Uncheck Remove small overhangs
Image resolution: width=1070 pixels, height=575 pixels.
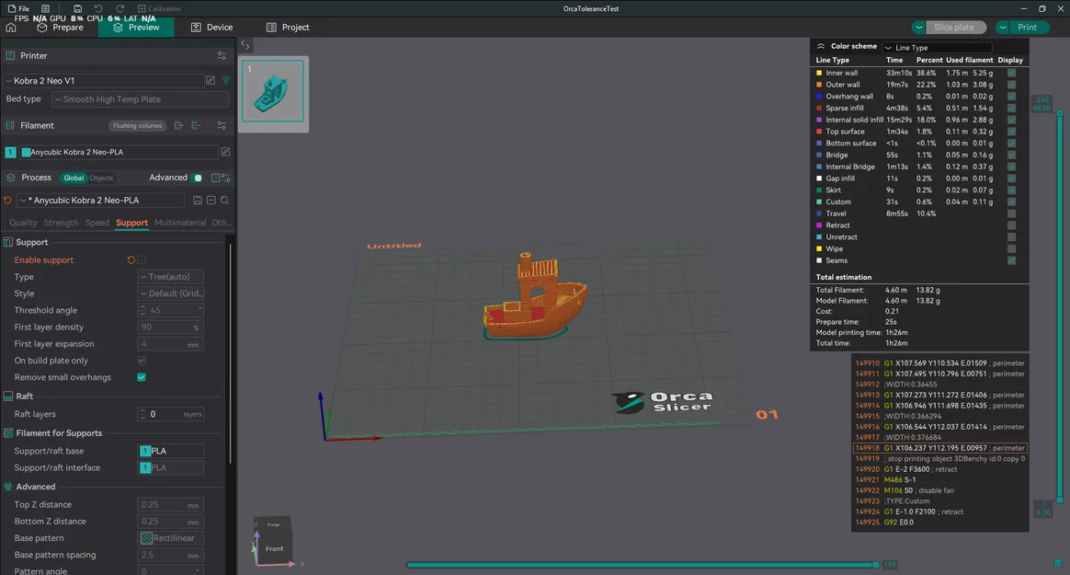[142, 376]
